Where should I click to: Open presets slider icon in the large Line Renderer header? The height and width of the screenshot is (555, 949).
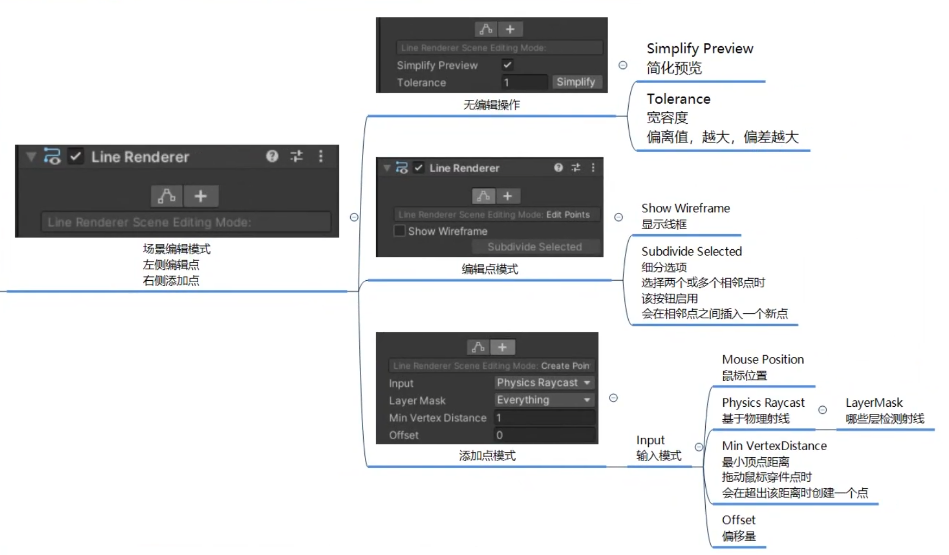click(x=296, y=156)
